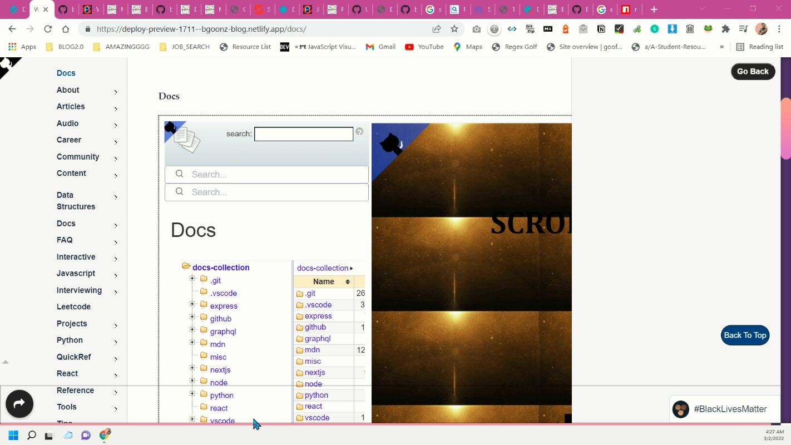The height and width of the screenshot is (445, 791).
Task: Open the nextjs folder in file table
Action: click(315, 372)
